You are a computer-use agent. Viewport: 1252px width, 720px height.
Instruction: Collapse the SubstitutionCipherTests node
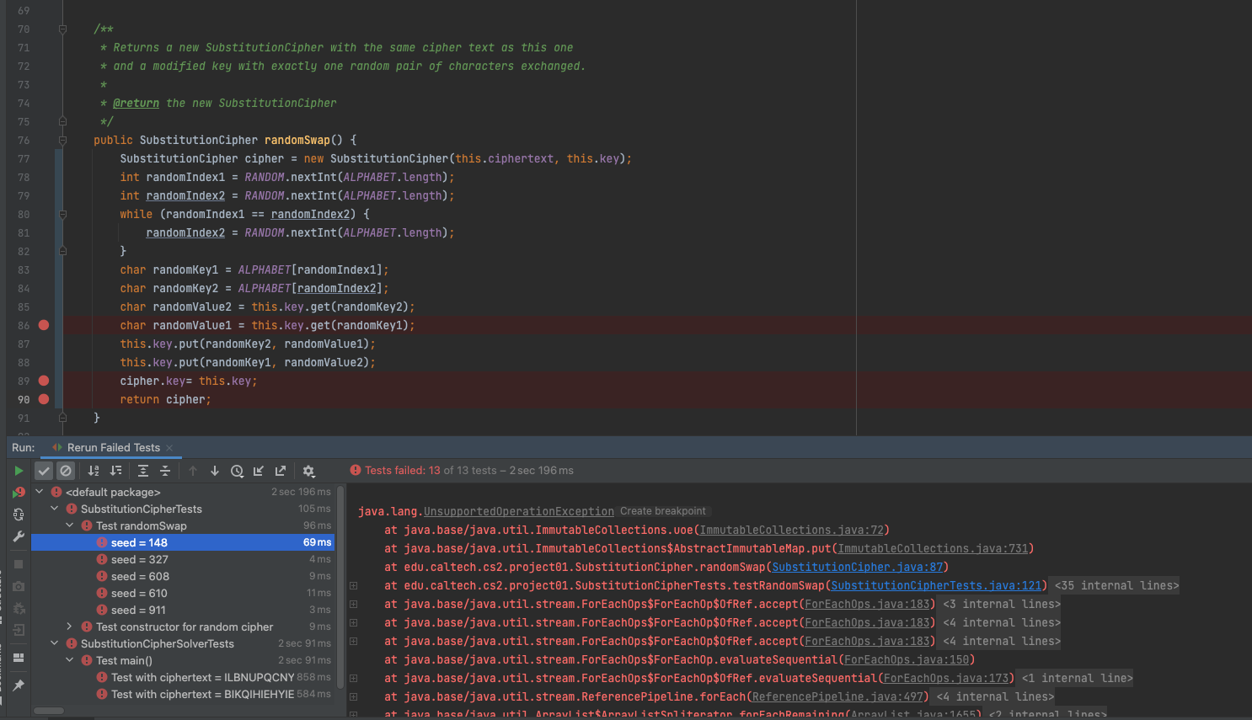click(x=55, y=509)
